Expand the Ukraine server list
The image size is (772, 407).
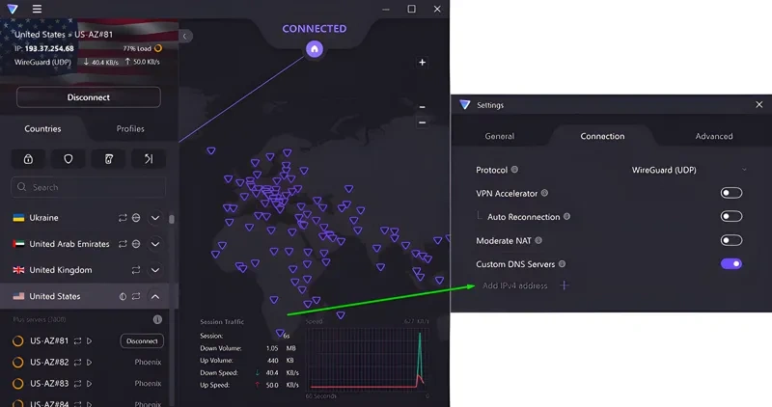point(155,218)
